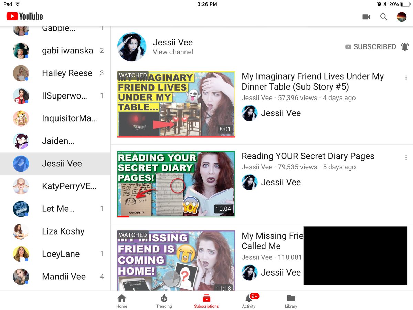Open search with the magnifier icon

tap(384, 17)
